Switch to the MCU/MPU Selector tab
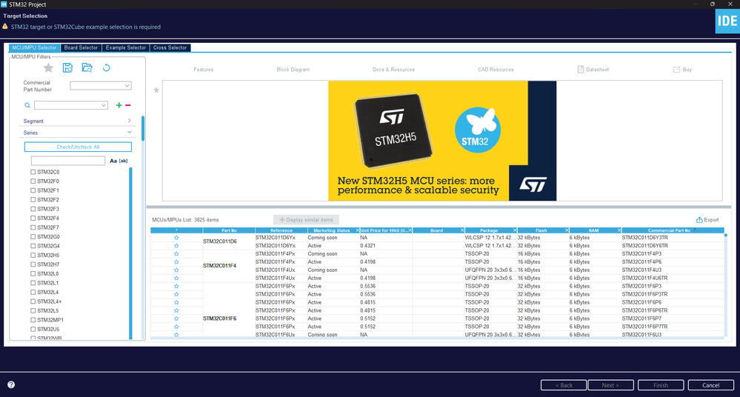This screenshot has width=740, height=397. pyautogui.click(x=35, y=47)
